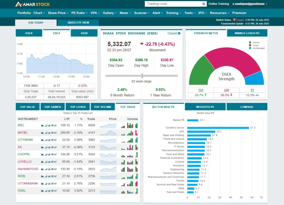This screenshot has width=284, height=205.
Task: Click the signal-bars icon in EIL row
Action: click(x=46, y=147)
